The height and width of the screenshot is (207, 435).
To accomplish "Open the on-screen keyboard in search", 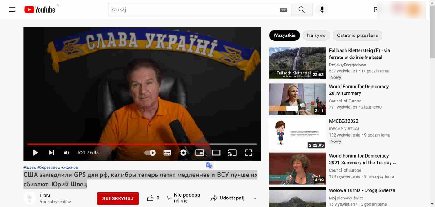I will pos(283,10).
